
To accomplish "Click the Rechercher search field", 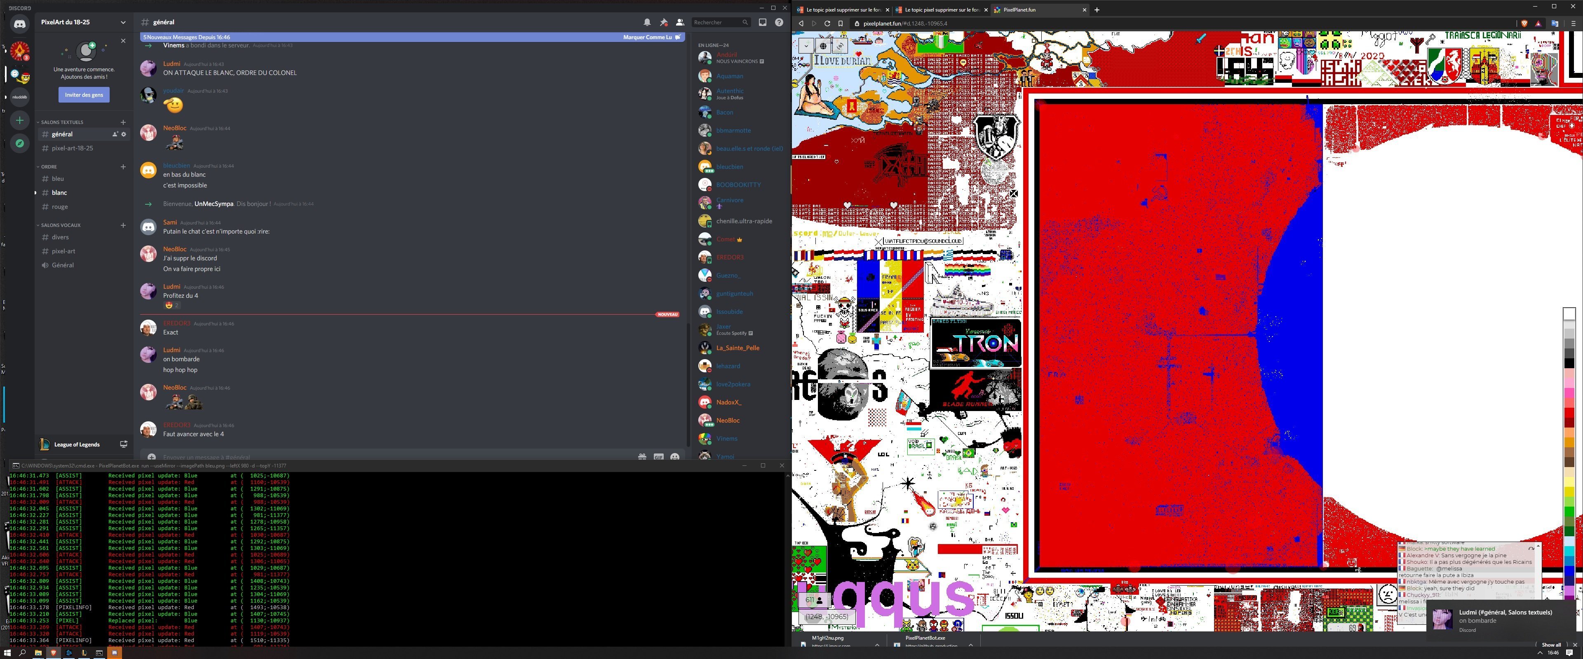I will point(716,22).
